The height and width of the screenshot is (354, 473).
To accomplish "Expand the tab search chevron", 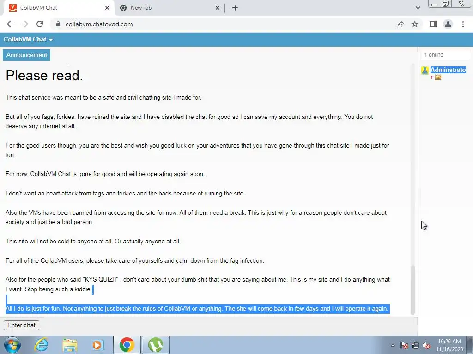I will pos(418,8).
